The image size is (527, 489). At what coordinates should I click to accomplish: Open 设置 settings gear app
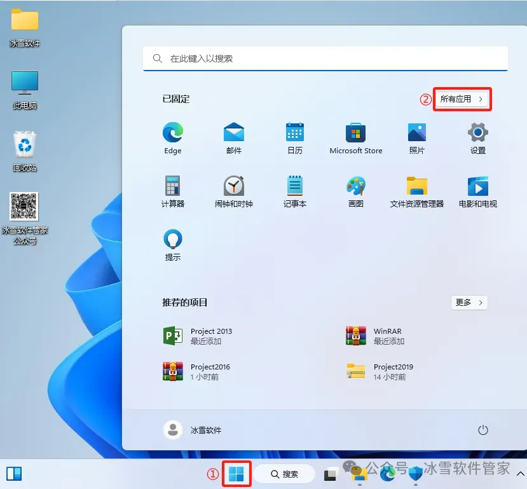[478, 138]
